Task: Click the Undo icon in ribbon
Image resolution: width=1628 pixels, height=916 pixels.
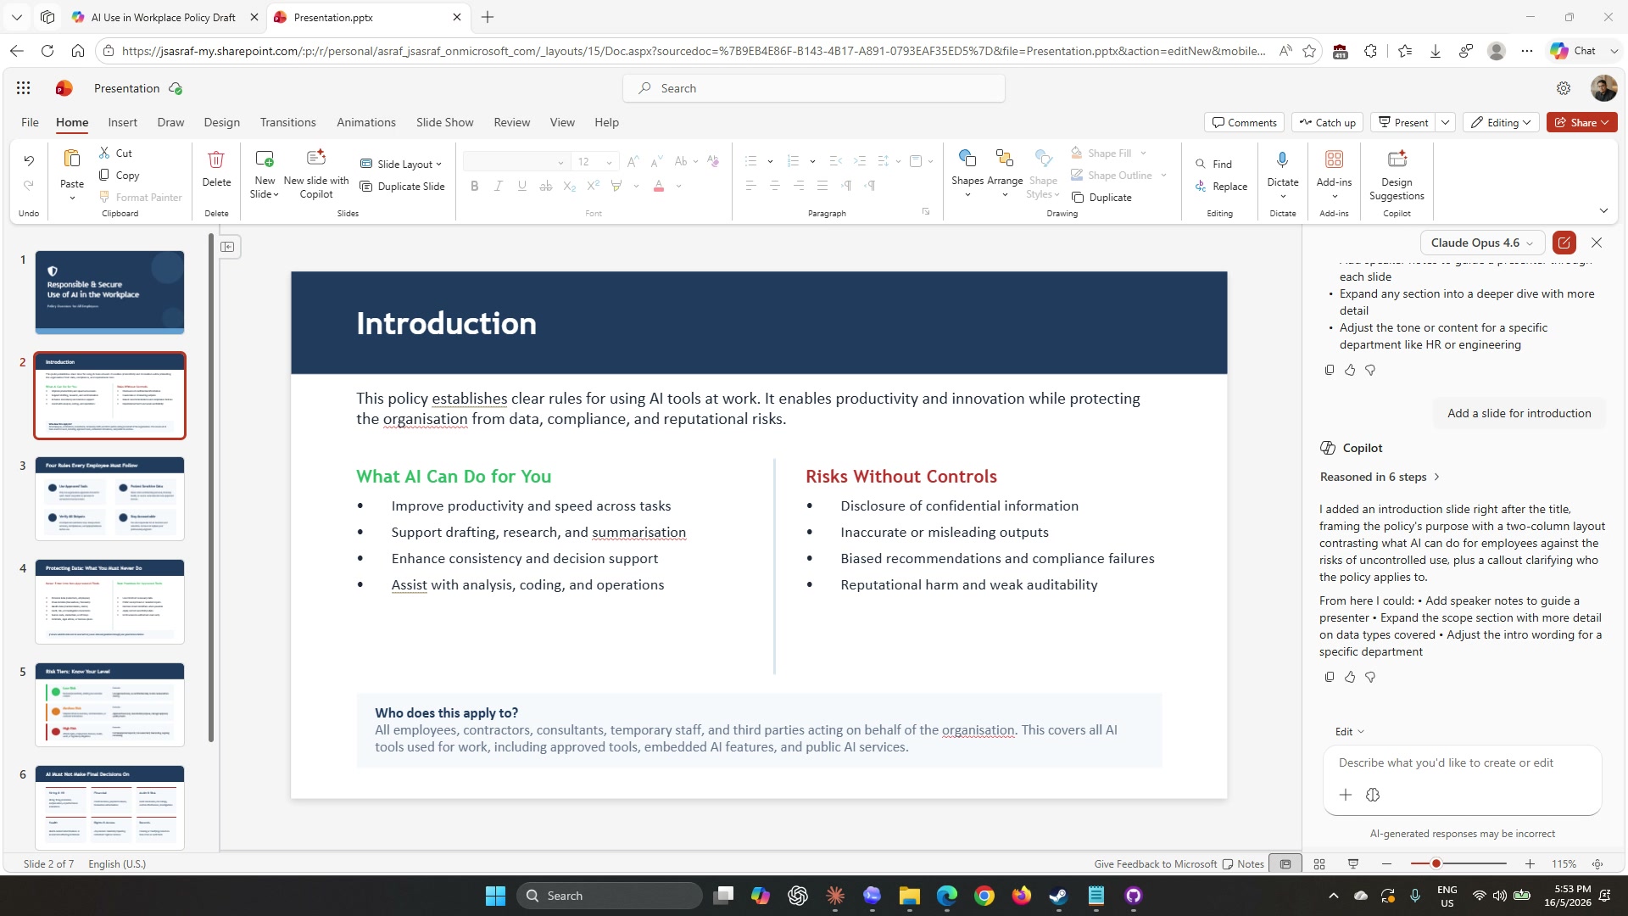Action: click(29, 160)
